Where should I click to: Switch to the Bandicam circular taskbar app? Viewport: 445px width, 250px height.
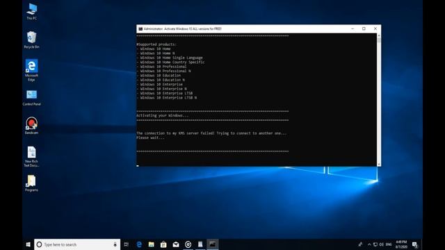pos(188,244)
